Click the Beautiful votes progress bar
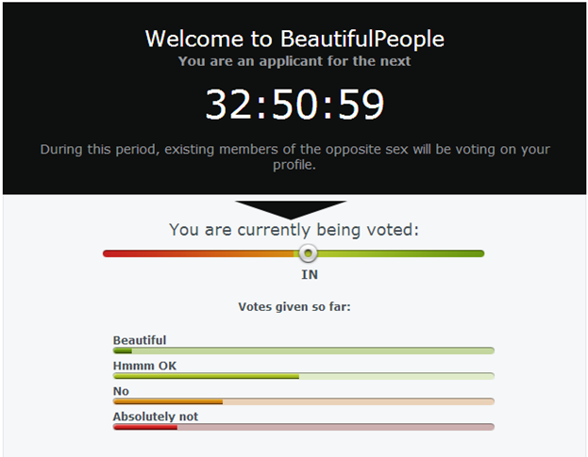This screenshot has height=457, width=588. tap(304, 351)
